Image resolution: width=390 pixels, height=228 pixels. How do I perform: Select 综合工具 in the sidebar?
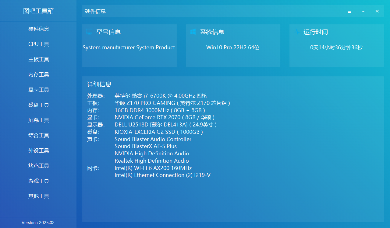[x=38, y=135]
